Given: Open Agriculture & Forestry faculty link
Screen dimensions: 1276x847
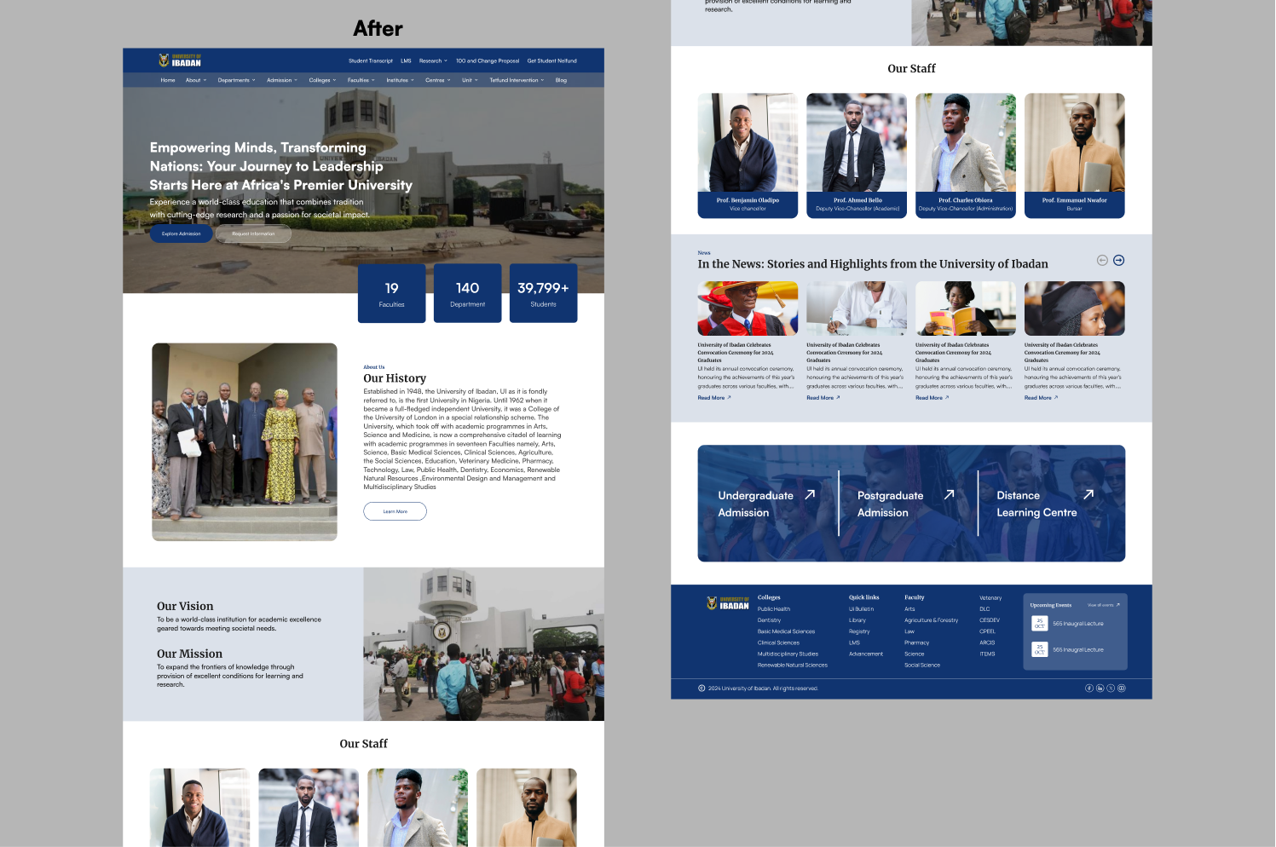Looking at the screenshot, I should [931, 620].
